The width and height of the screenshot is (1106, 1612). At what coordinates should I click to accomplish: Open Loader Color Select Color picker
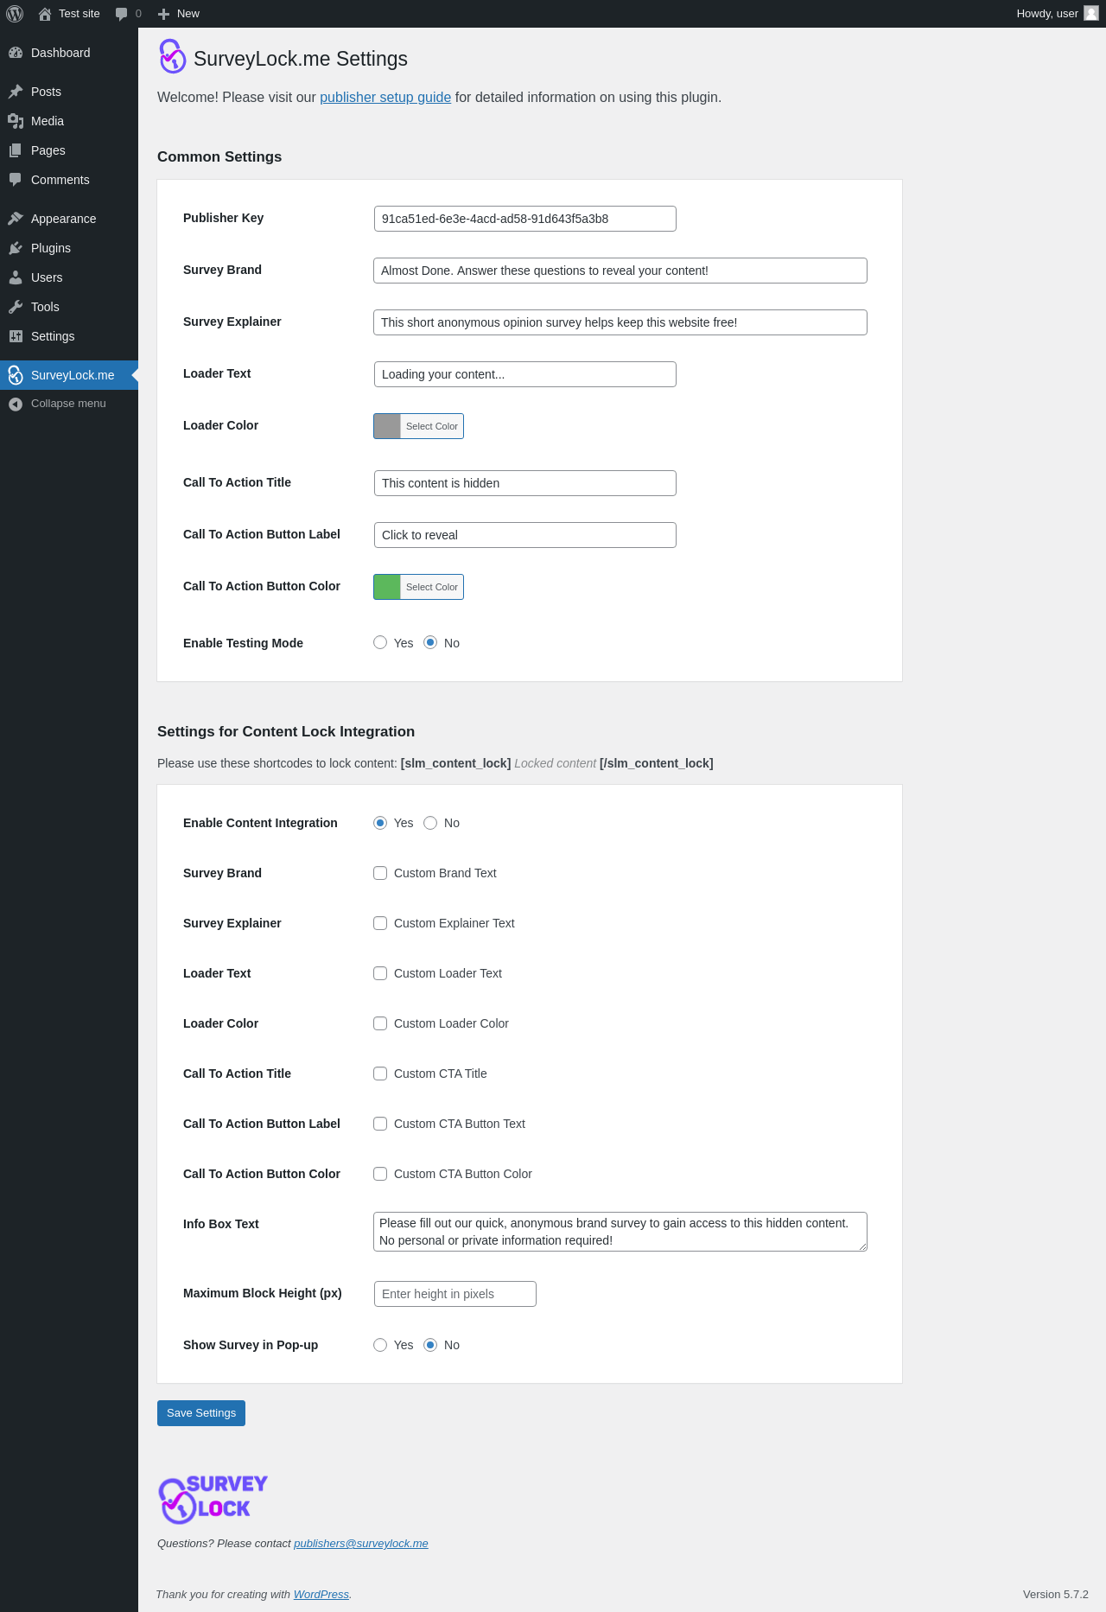click(431, 426)
